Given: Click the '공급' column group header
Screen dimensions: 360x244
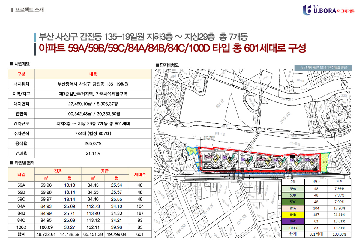Looking at the screenshot, I should pos(105,171).
